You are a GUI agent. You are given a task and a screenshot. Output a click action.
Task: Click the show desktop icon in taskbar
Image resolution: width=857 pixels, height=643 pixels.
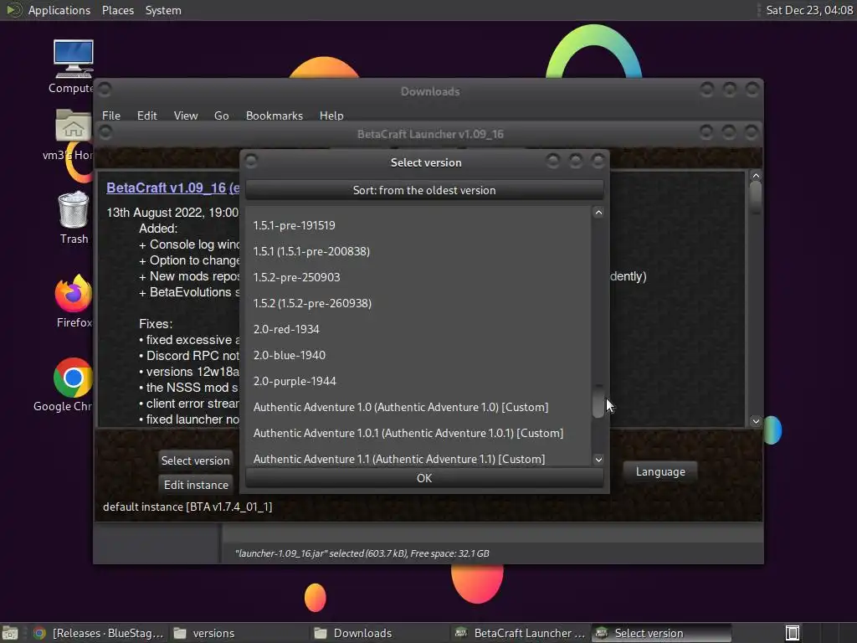pyautogui.click(x=10, y=633)
